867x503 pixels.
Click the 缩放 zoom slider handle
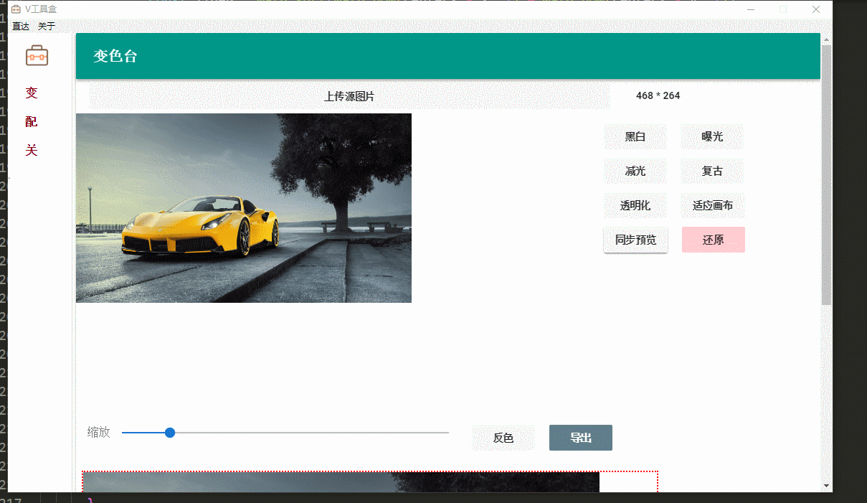pyautogui.click(x=170, y=433)
